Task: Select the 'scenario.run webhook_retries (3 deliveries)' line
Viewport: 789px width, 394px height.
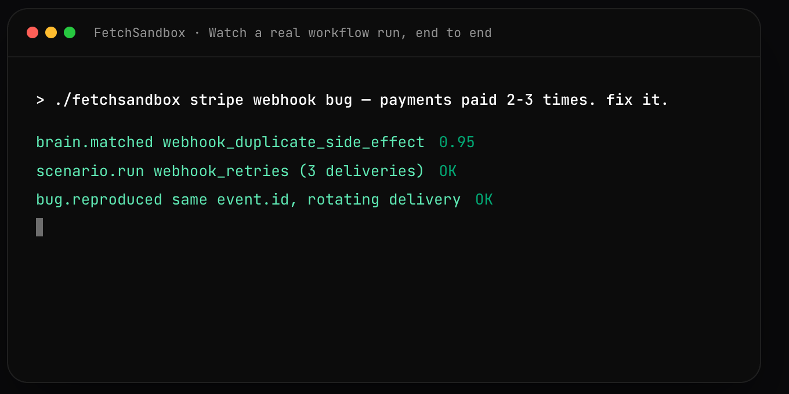Action: click(230, 172)
